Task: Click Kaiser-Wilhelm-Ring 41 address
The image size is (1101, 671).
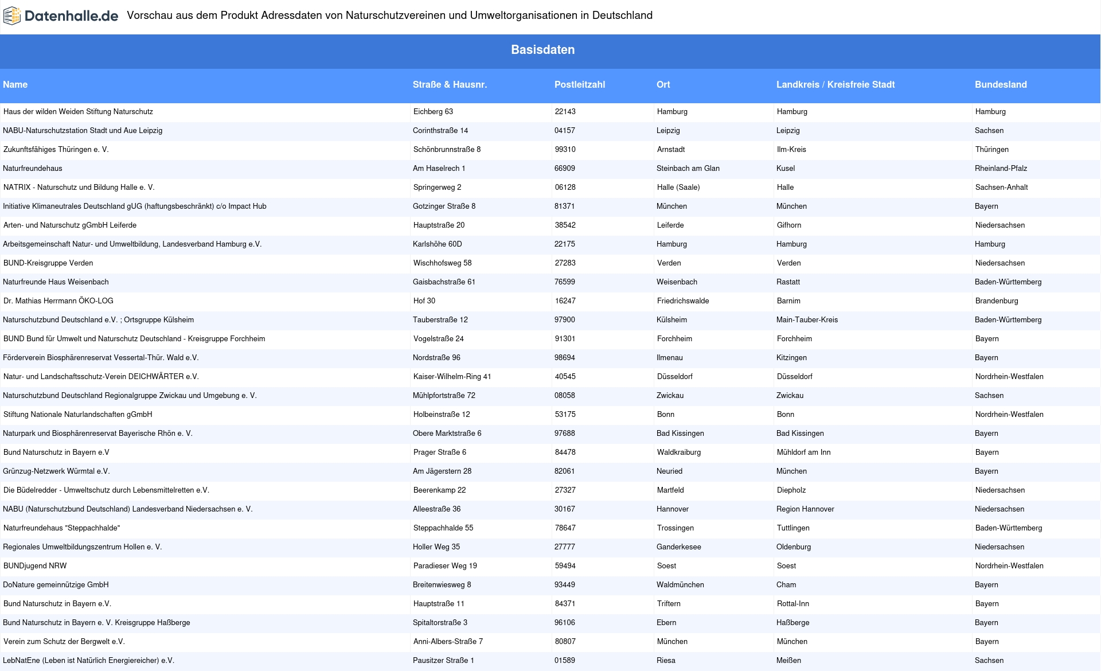Action: 452,377
